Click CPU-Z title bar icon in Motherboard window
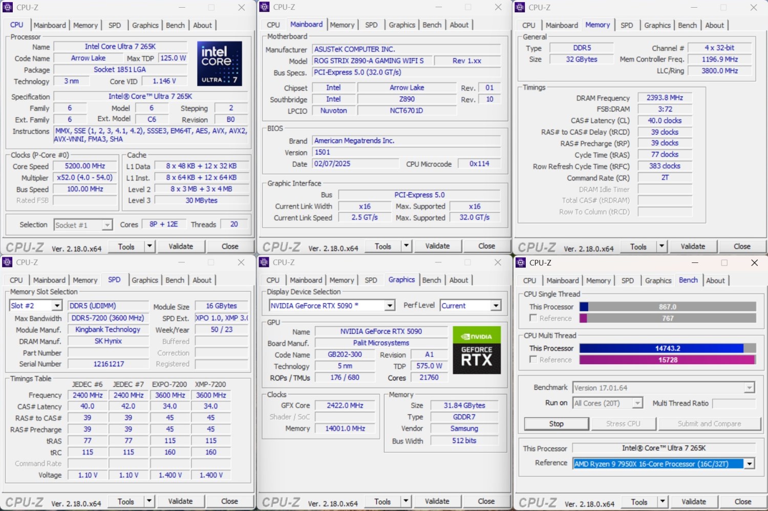 tap(264, 7)
